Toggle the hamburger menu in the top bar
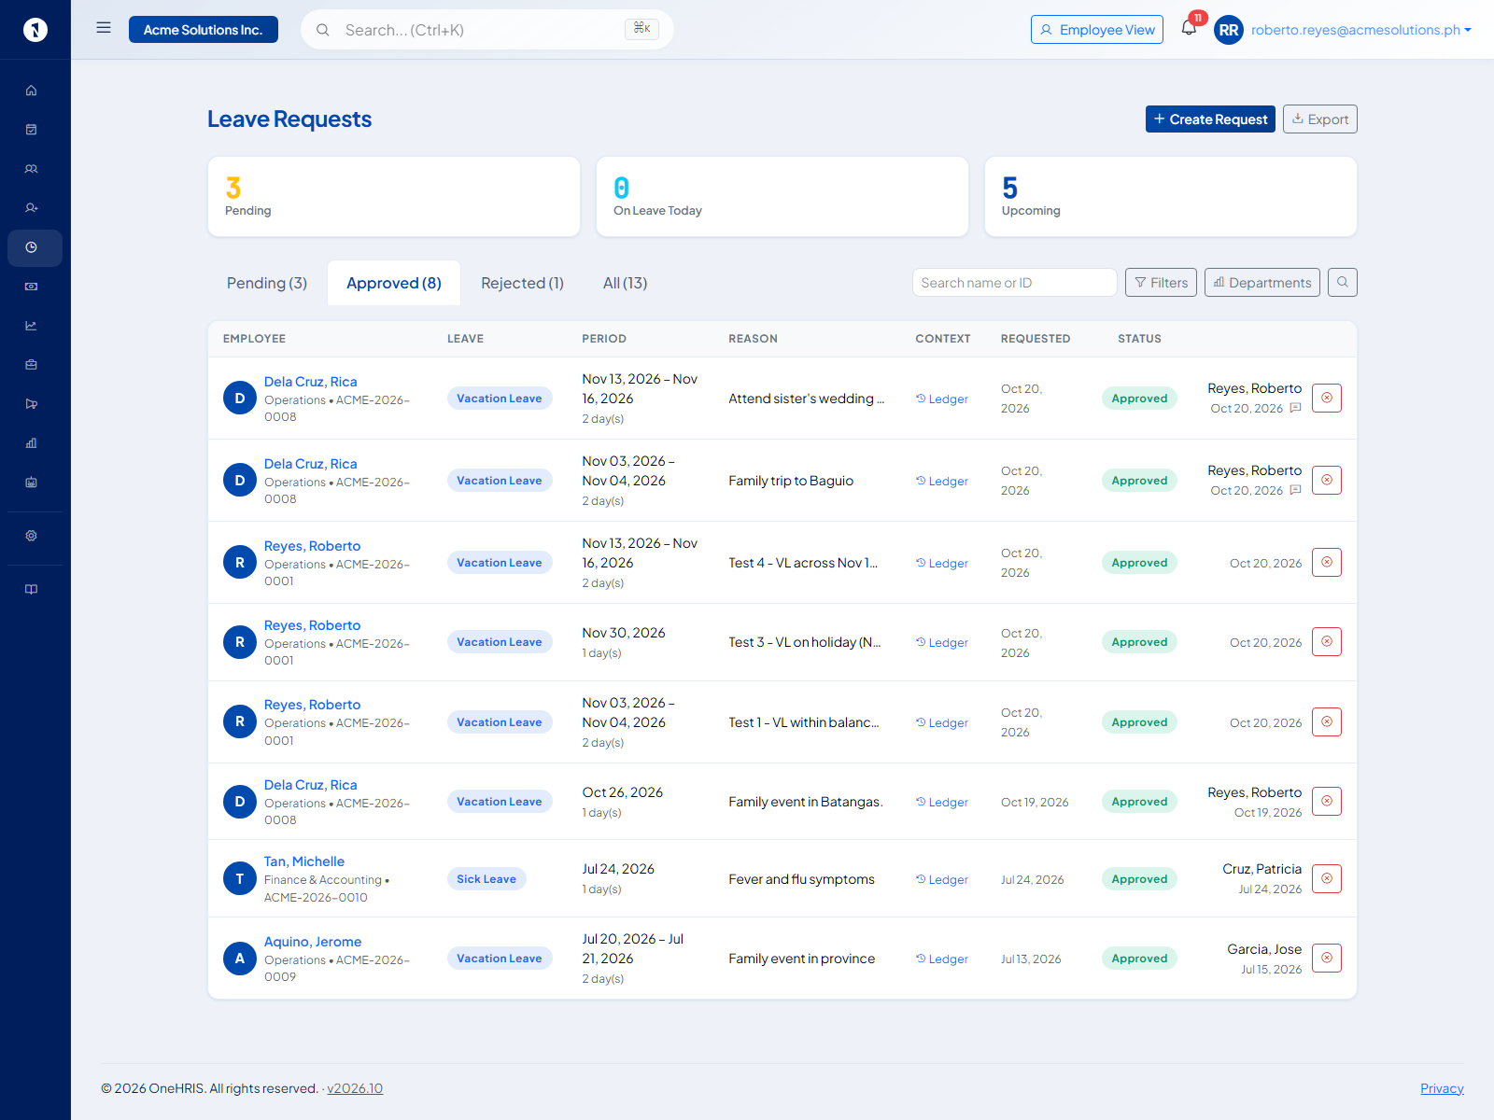This screenshot has width=1494, height=1120. (x=104, y=28)
